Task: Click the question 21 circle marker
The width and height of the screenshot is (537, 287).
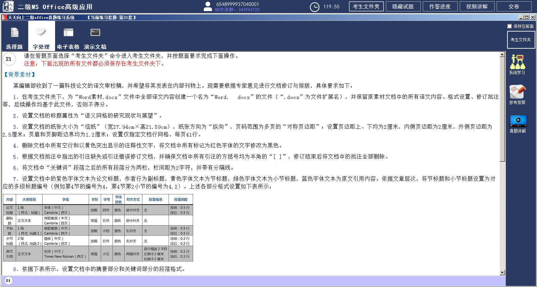Action: pos(9,59)
